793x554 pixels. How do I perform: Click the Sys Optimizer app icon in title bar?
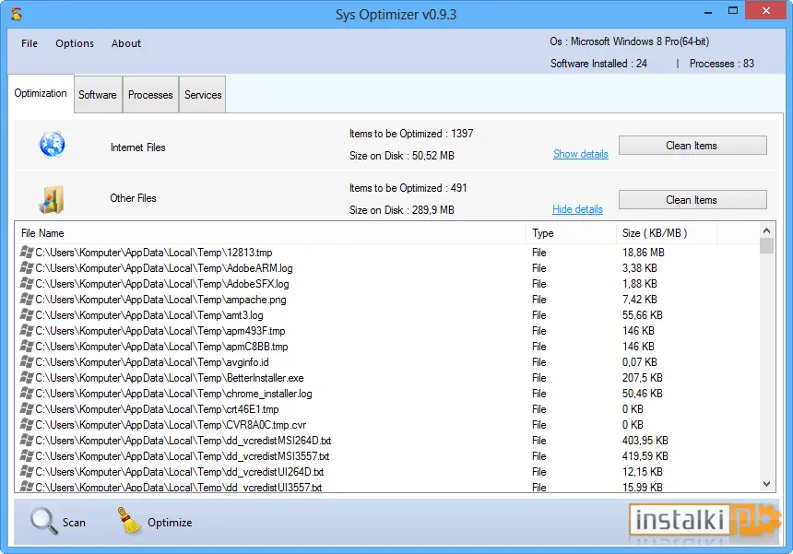(17, 14)
